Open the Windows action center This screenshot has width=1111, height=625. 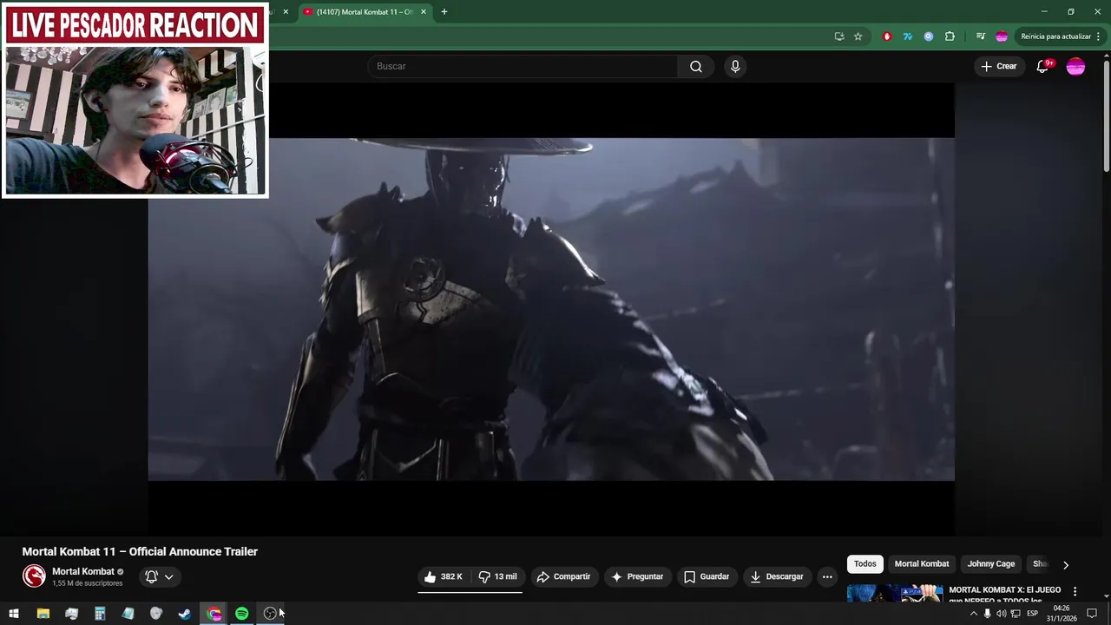point(1092,614)
